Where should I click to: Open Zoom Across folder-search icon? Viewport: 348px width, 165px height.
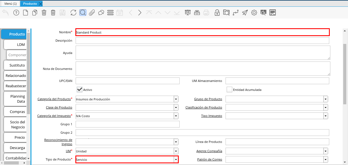pos(226,13)
